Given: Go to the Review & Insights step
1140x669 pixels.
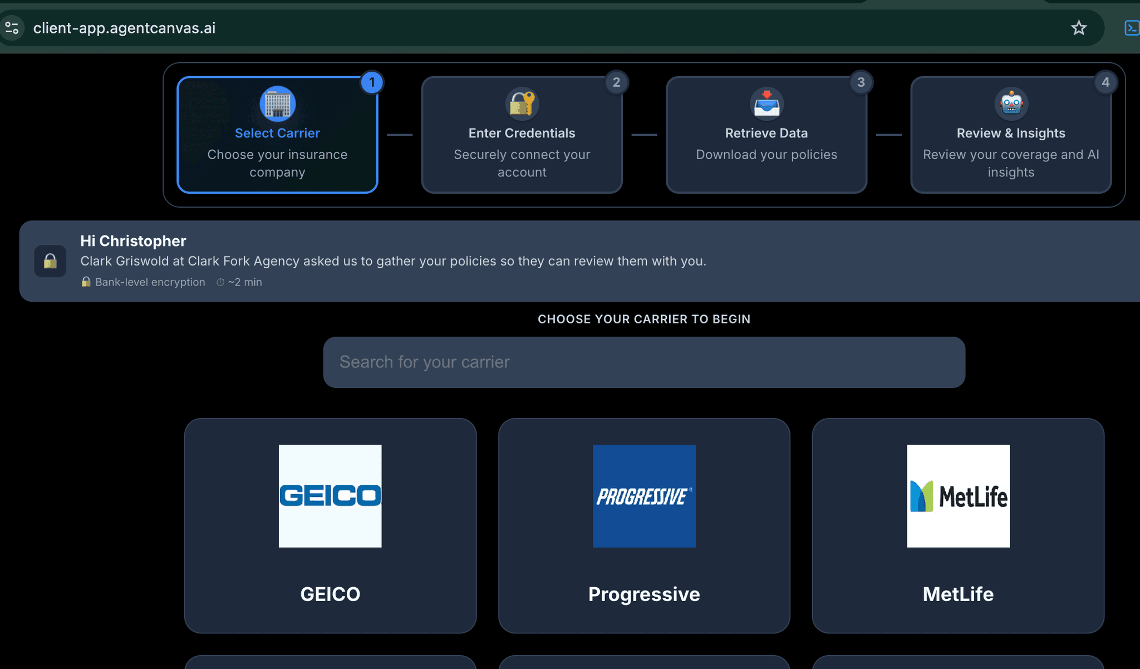Looking at the screenshot, I should (1011, 135).
